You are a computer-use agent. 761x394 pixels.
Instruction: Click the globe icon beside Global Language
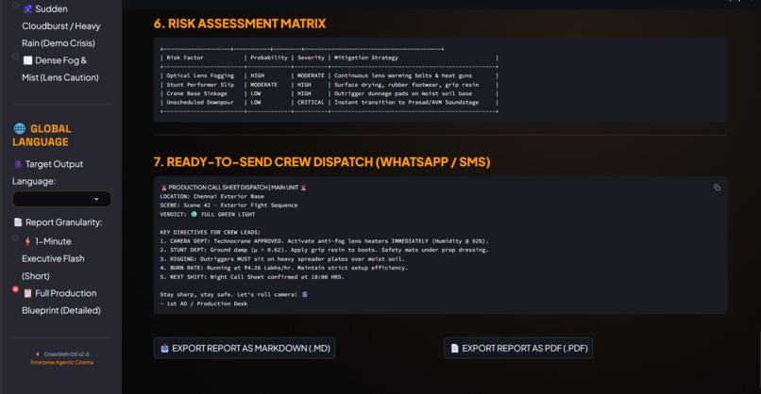20,128
